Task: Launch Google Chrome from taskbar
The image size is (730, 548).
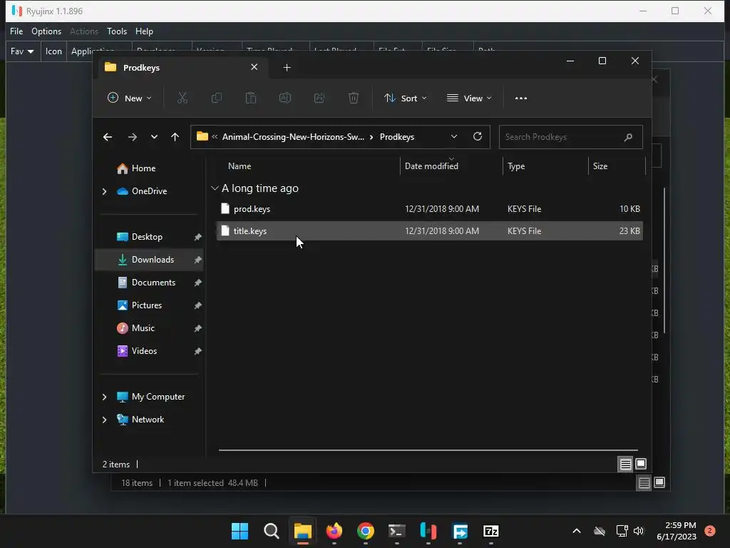Action: (x=366, y=531)
